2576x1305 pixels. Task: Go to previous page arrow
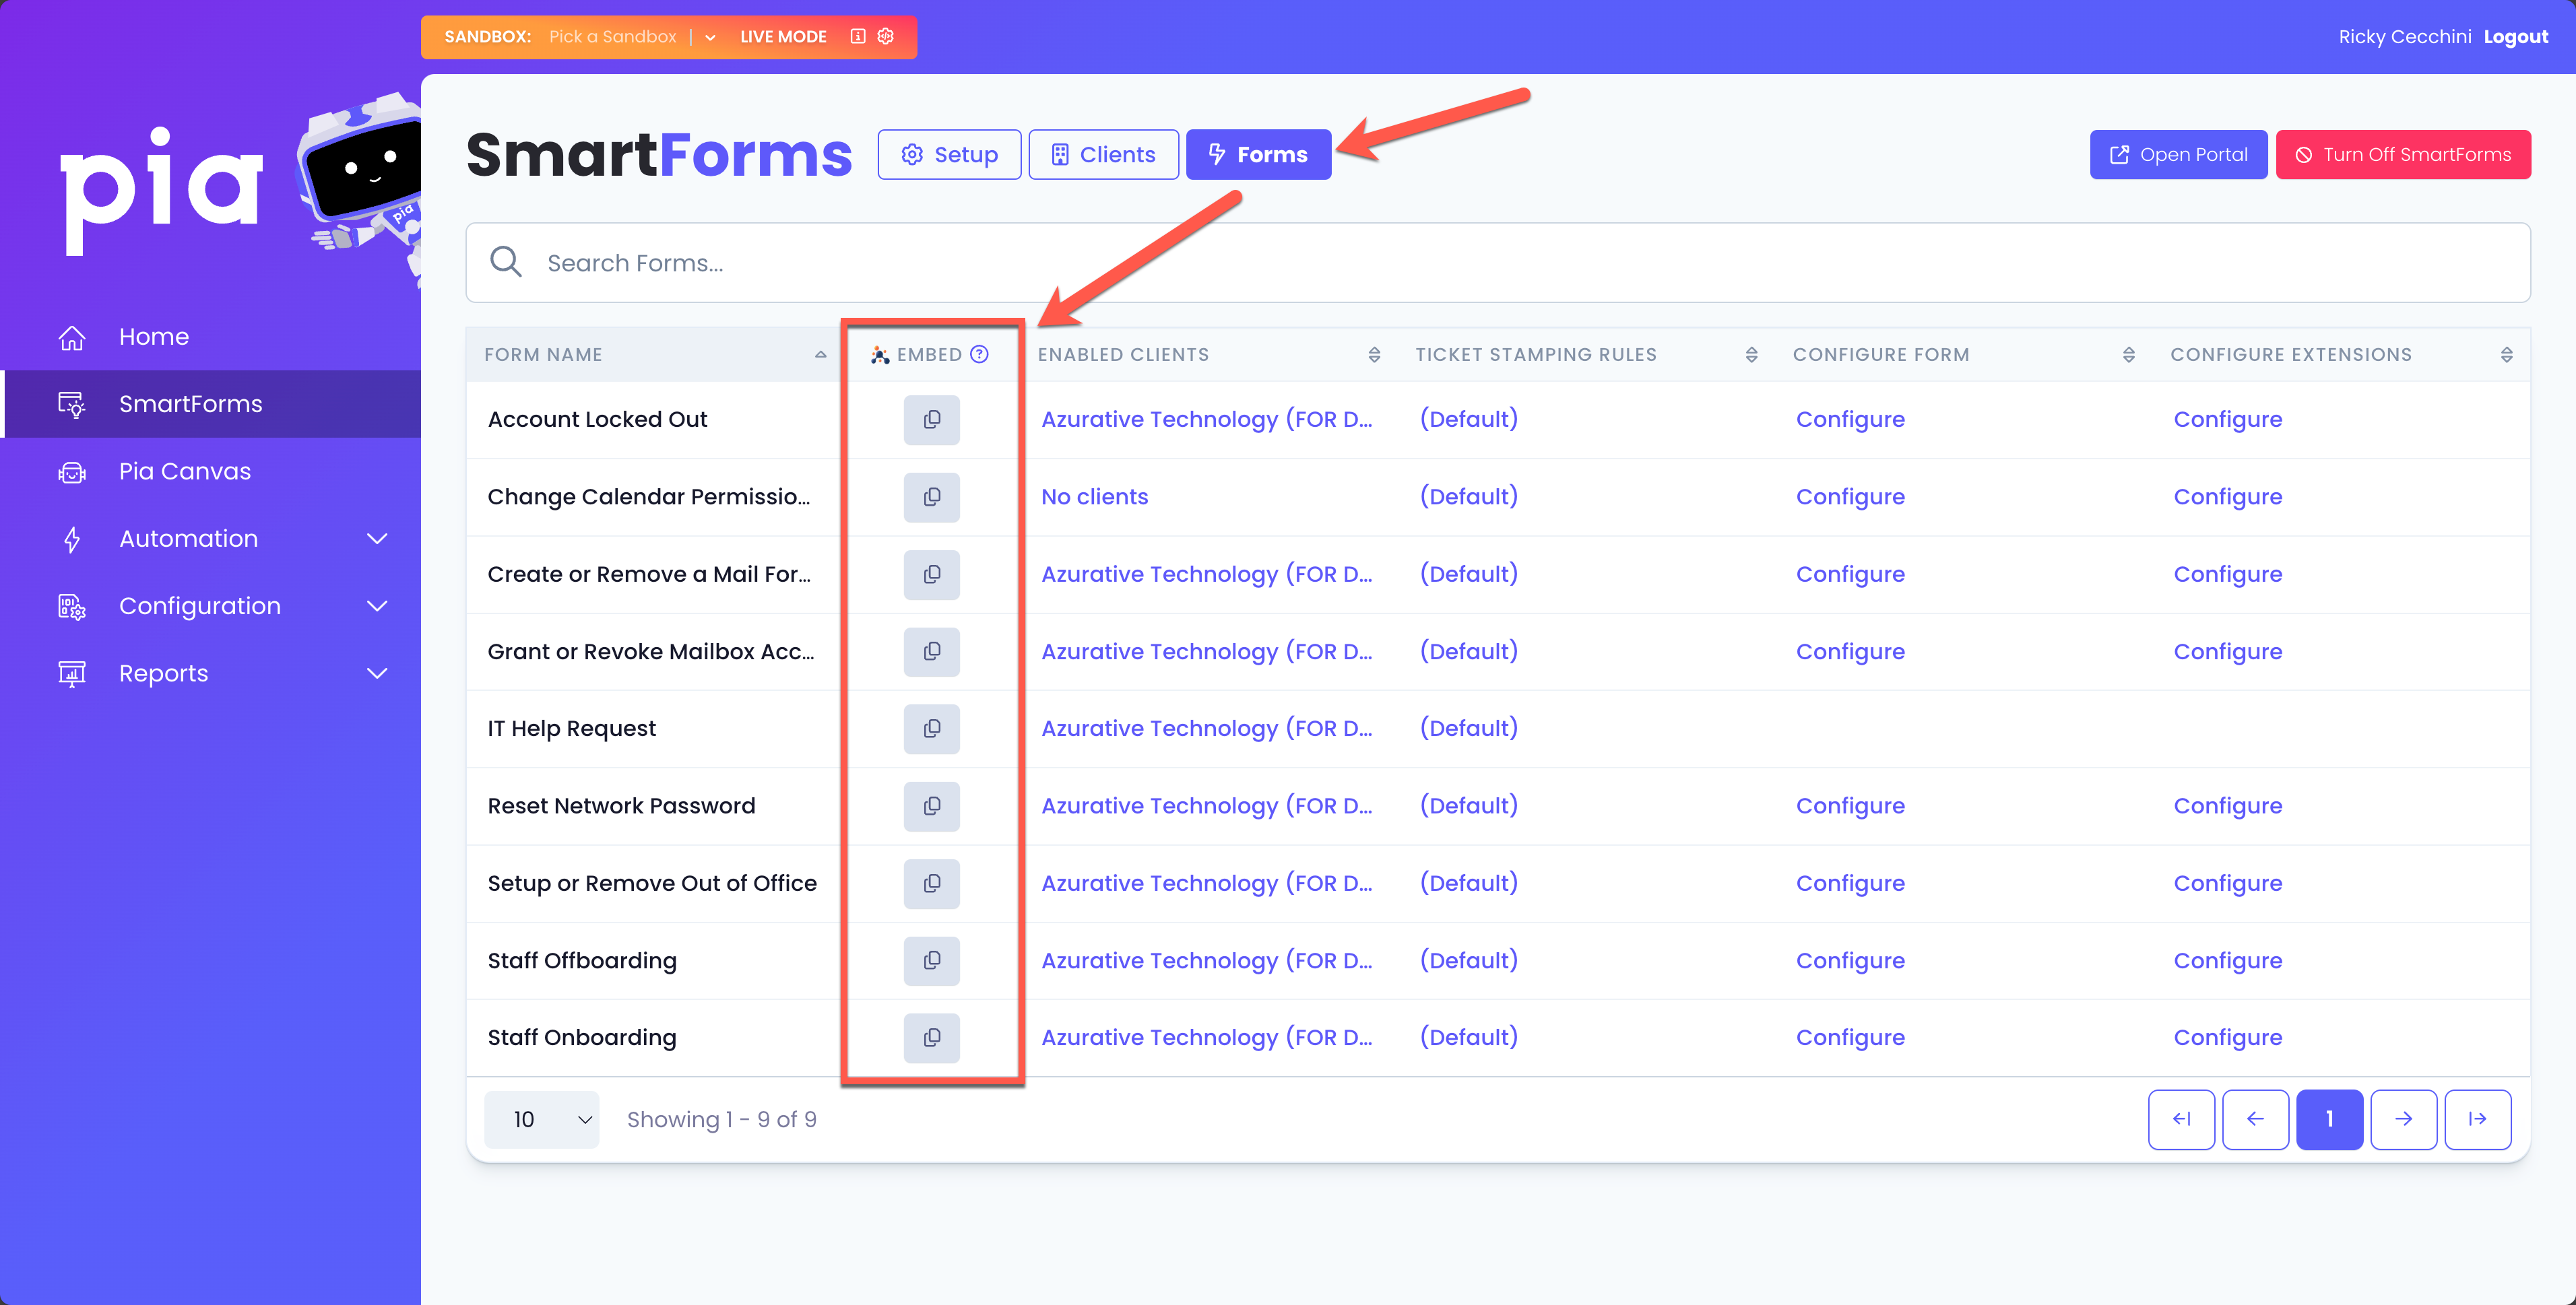click(2255, 1119)
